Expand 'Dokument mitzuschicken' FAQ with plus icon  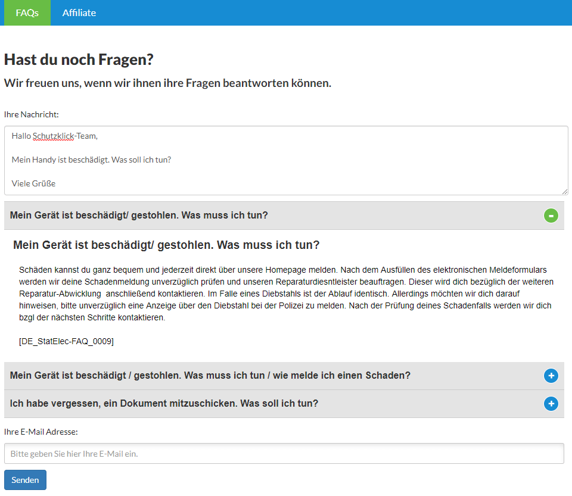click(x=551, y=404)
